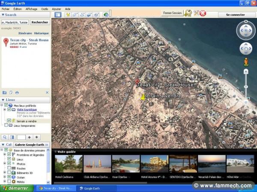Viewport: 257px width, 192px height.
Task: Select the add image overlay tool
Action: (x=89, y=15)
